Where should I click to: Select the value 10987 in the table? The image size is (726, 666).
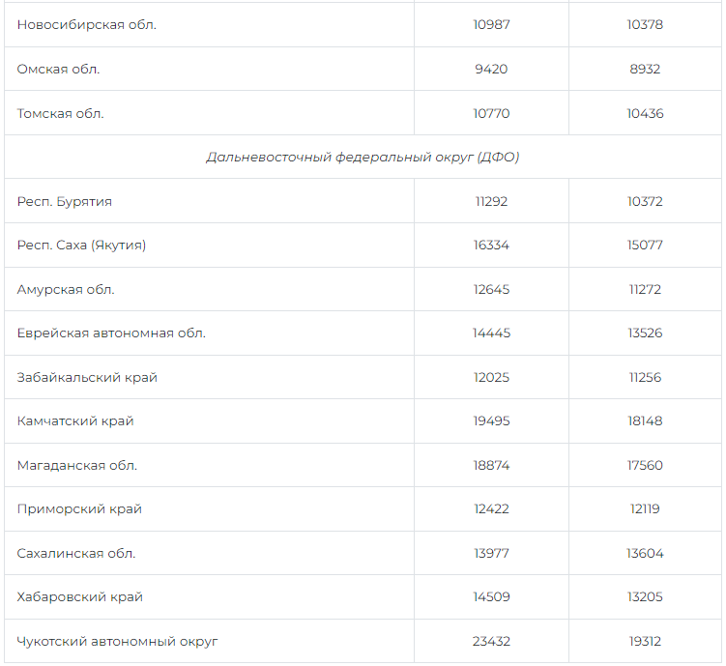[x=491, y=25]
